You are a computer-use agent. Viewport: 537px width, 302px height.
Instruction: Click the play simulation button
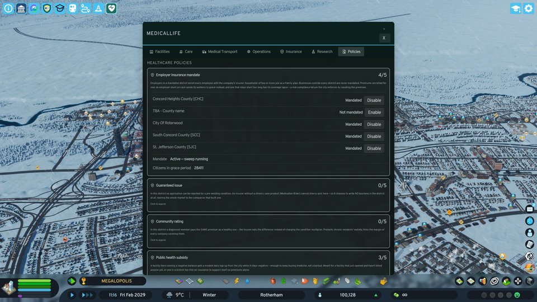coord(72,295)
